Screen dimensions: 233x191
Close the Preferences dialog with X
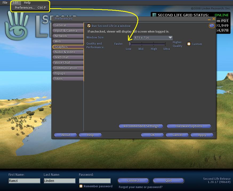[x=214, y=19]
